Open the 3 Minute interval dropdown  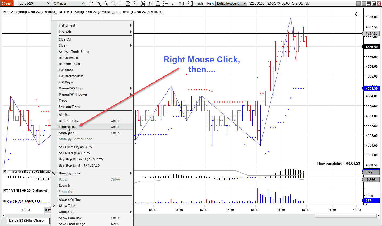coord(69,3)
